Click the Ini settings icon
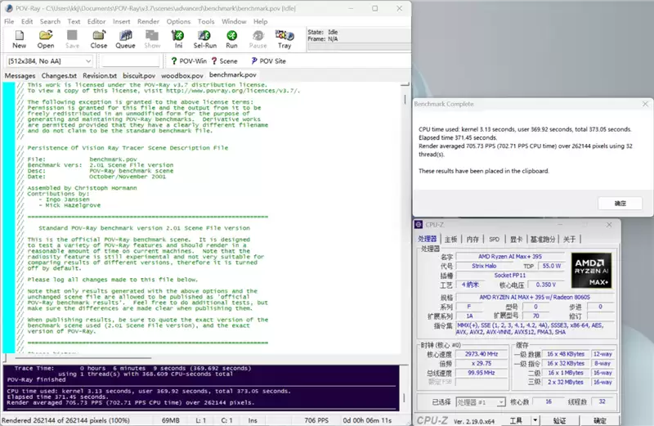 coord(178,39)
